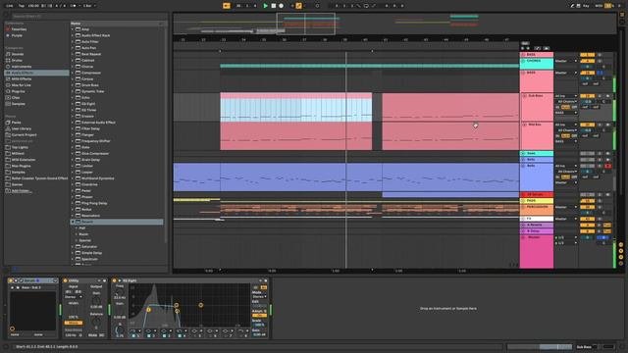Image resolution: width=628 pixels, height=353 pixels.
Task: Click the Add Folder... link
Action: pos(21,191)
